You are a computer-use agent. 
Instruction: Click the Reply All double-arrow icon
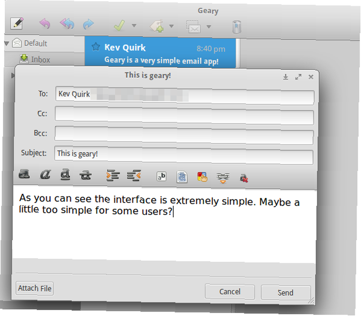pos(67,24)
